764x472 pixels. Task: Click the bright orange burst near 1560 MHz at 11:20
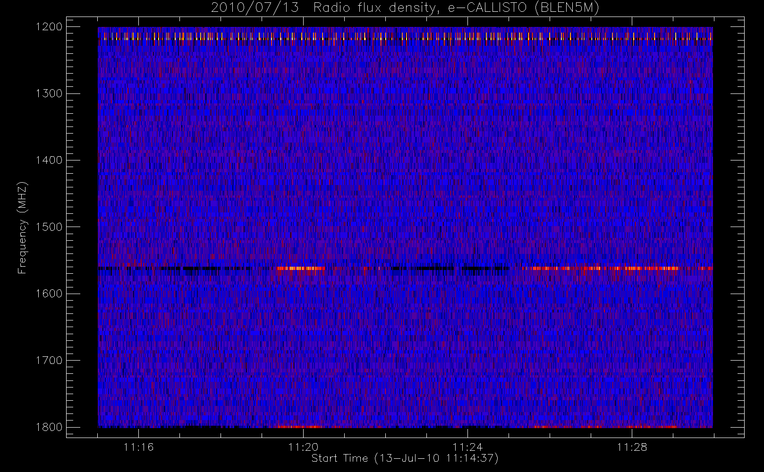pyautogui.click(x=301, y=268)
